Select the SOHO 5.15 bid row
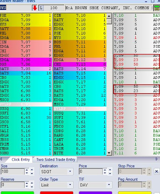 tap(26, 153)
